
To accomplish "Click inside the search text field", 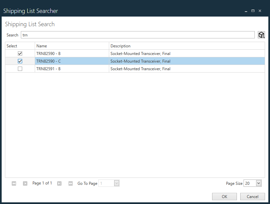I will (x=132, y=35).
